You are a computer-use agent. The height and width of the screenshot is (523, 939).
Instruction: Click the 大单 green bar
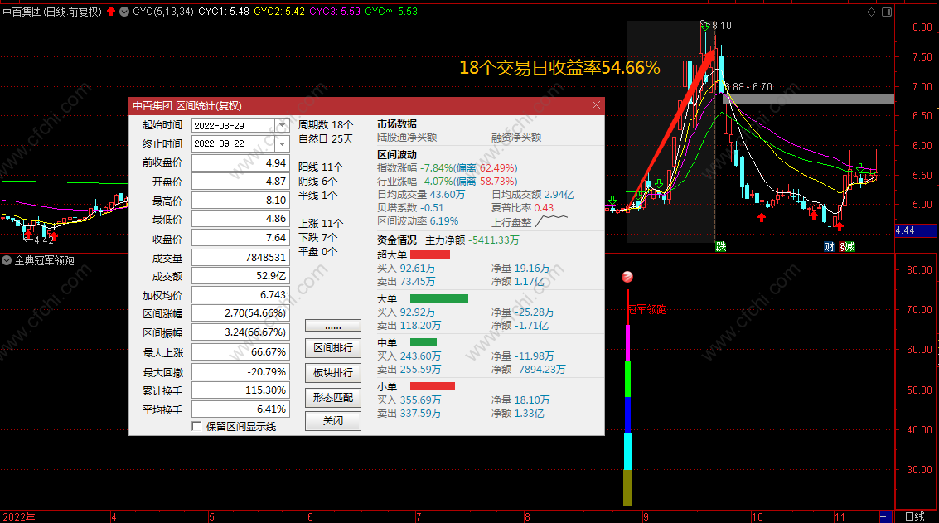(x=439, y=298)
